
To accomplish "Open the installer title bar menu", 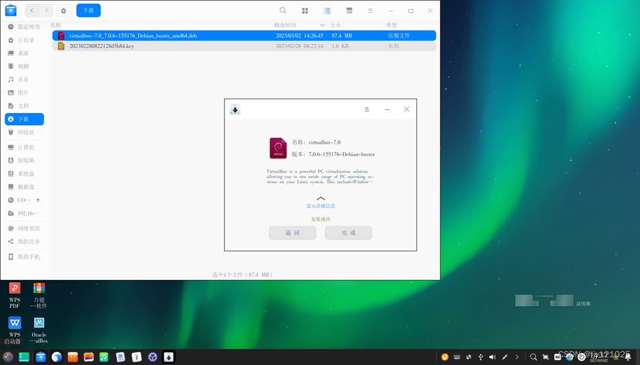I will pyautogui.click(x=366, y=109).
